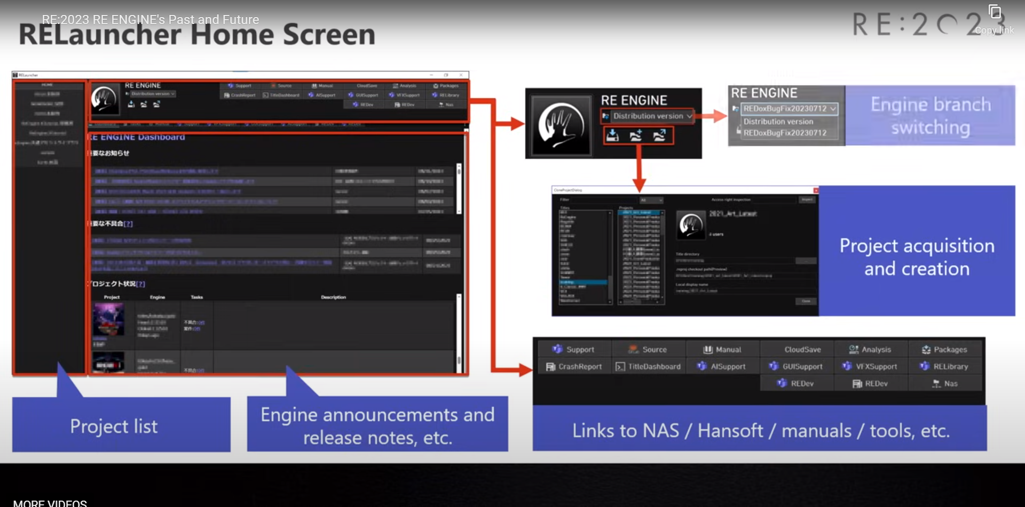This screenshot has height=507, width=1025.
Task: Open CrashReport in the enlarged links panel
Action: coord(573,366)
